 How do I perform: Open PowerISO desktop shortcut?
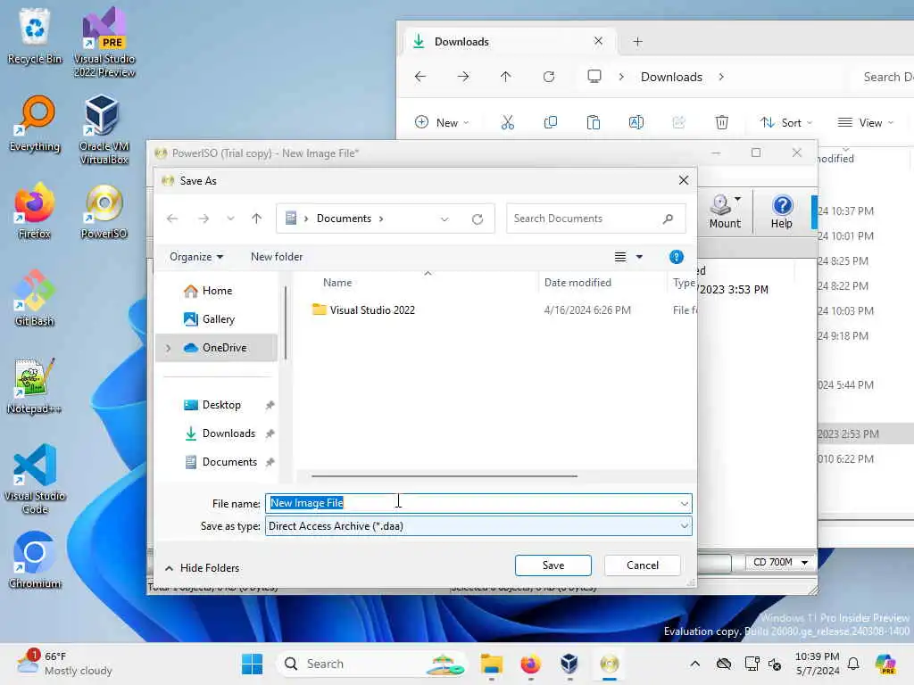104,210
